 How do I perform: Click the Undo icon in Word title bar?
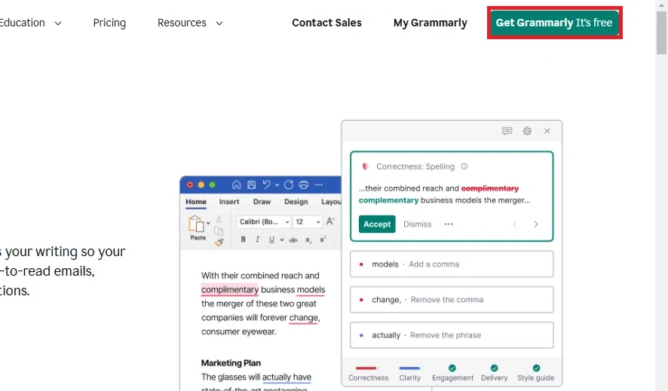(267, 185)
